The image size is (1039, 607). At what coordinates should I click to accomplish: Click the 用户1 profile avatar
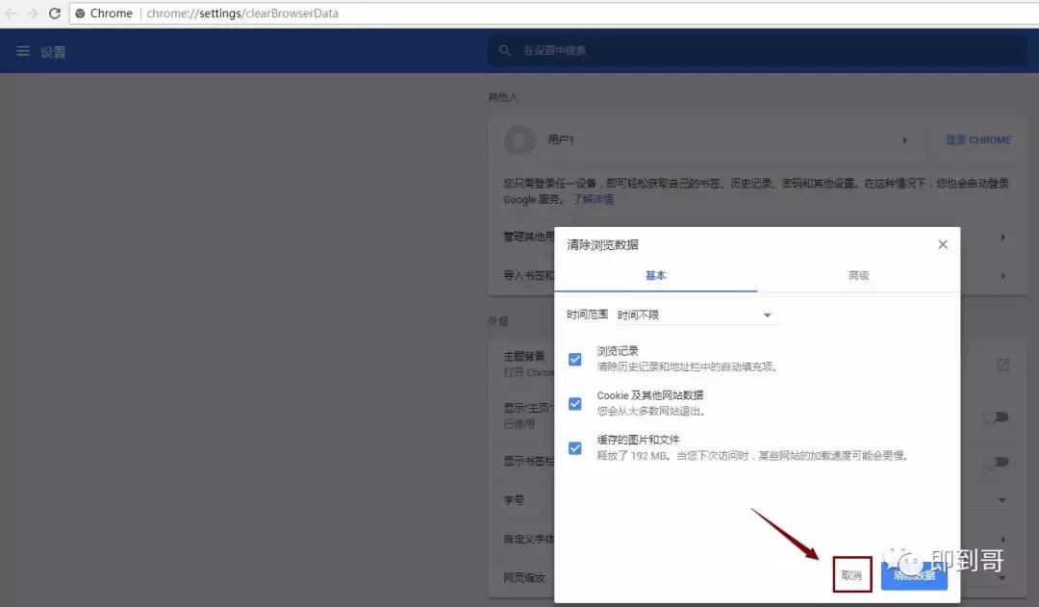pyautogui.click(x=519, y=139)
